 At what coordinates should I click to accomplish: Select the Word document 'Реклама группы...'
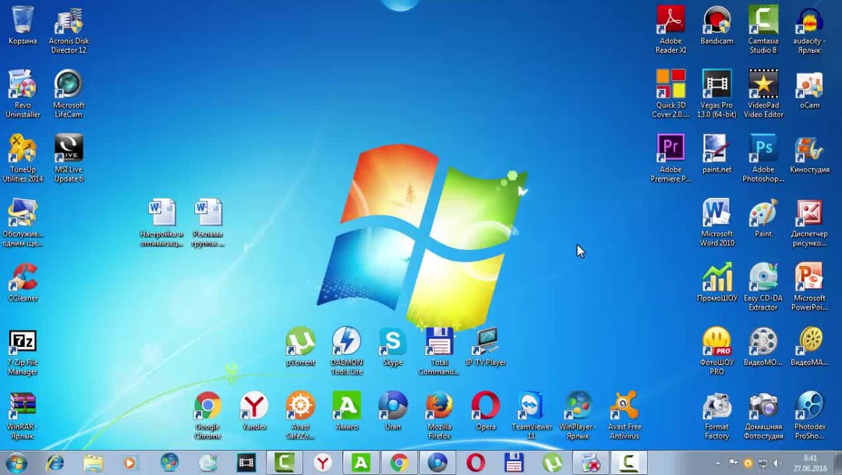pyautogui.click(x=208, y=213)
